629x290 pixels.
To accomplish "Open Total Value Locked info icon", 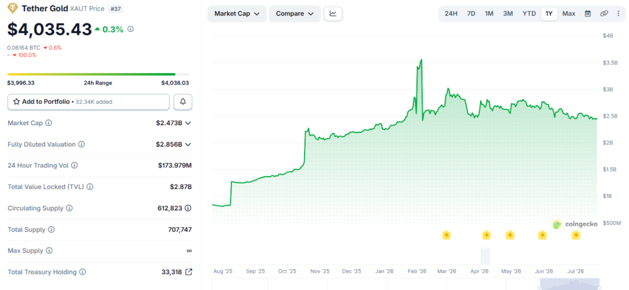I will coord(90,186).
